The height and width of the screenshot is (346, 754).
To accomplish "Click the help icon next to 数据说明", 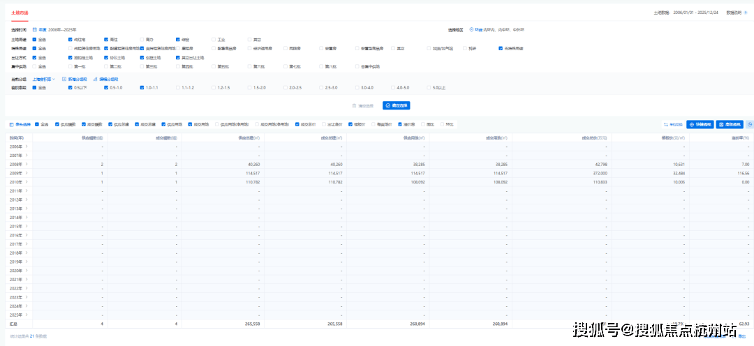I will (746, 13).
